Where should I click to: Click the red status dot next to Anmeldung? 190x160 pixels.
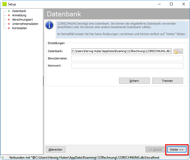[9, 15]
